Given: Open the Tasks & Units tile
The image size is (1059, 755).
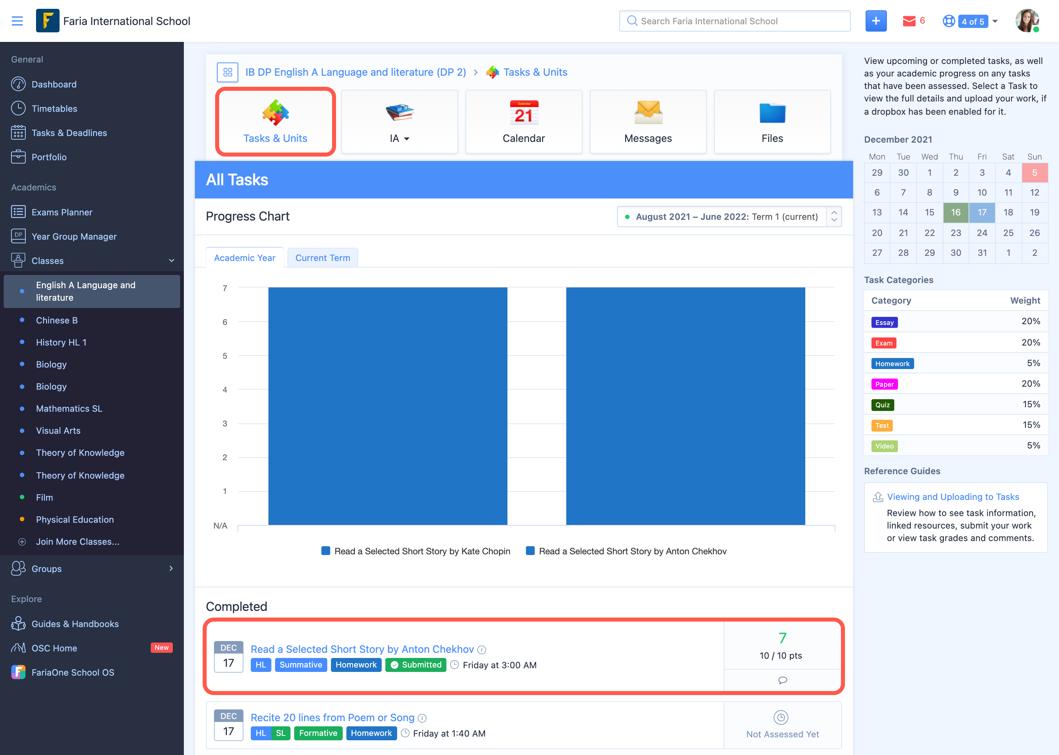Looking at the screenshot, I should 275,122.
